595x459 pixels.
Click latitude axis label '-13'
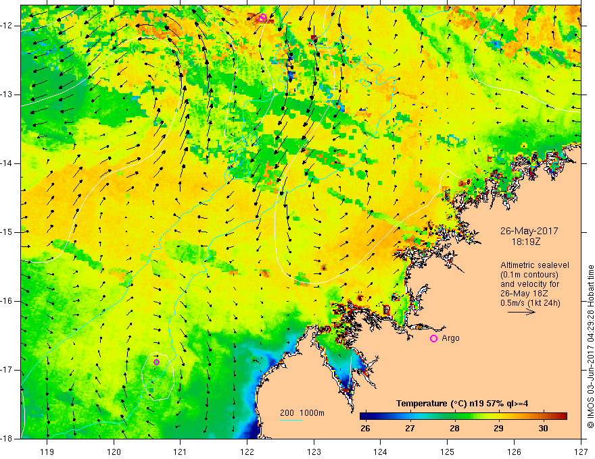point(7,94)
